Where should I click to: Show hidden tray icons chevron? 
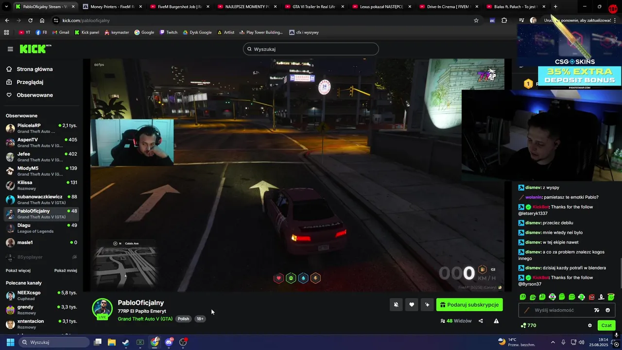tap(553, 342)
